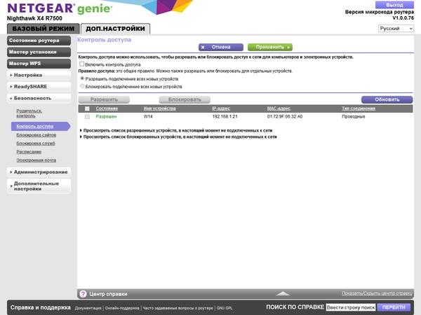This screenshot has width=421, height=315.
Task: Open Состояние роутера page
Action: (x=39, y=41)
